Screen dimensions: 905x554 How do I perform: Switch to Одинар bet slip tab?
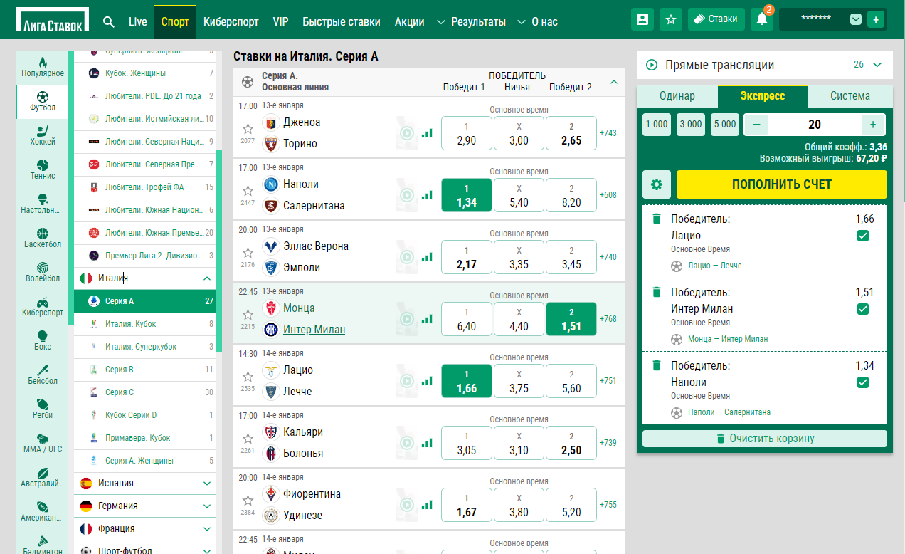(677, 96)
